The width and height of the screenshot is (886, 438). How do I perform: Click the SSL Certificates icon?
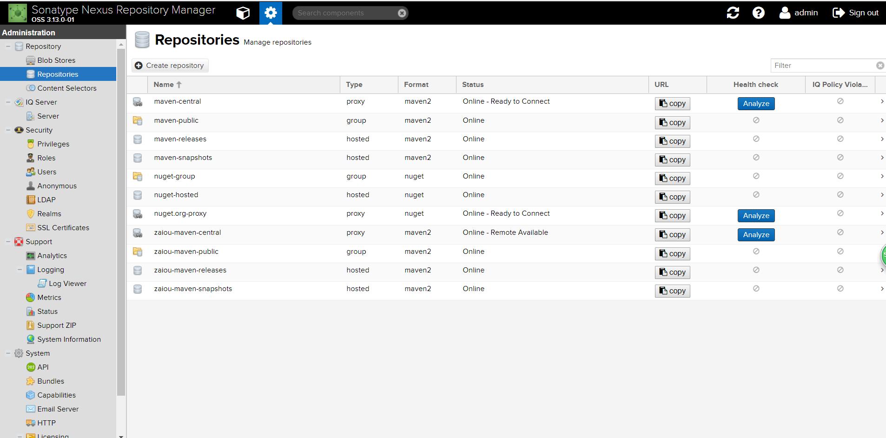31,228
